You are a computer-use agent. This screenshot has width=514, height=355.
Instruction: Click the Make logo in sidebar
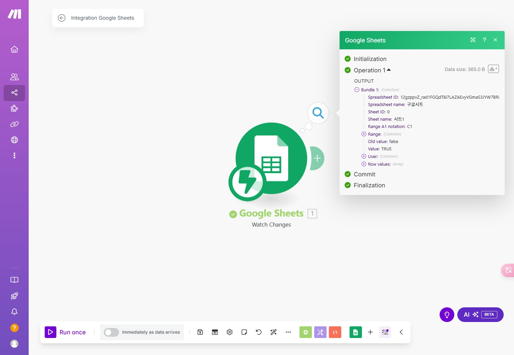(x=14, y=14)
